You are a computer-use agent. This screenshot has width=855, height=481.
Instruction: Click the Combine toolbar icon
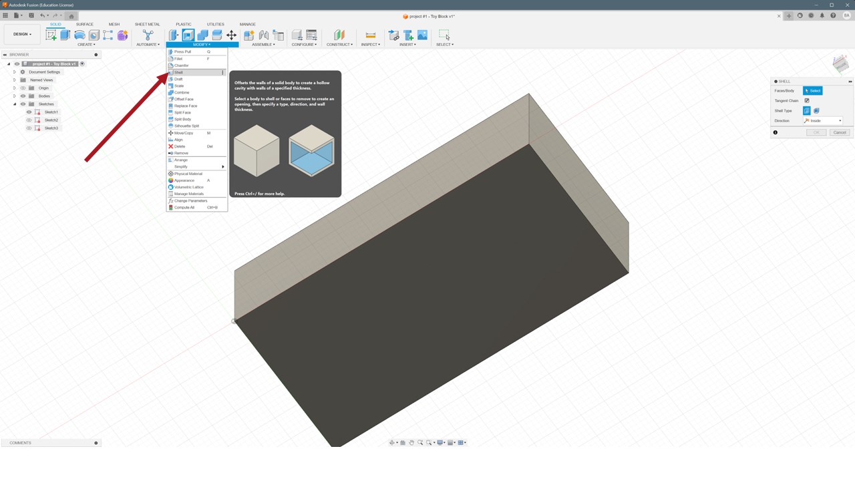202,35
